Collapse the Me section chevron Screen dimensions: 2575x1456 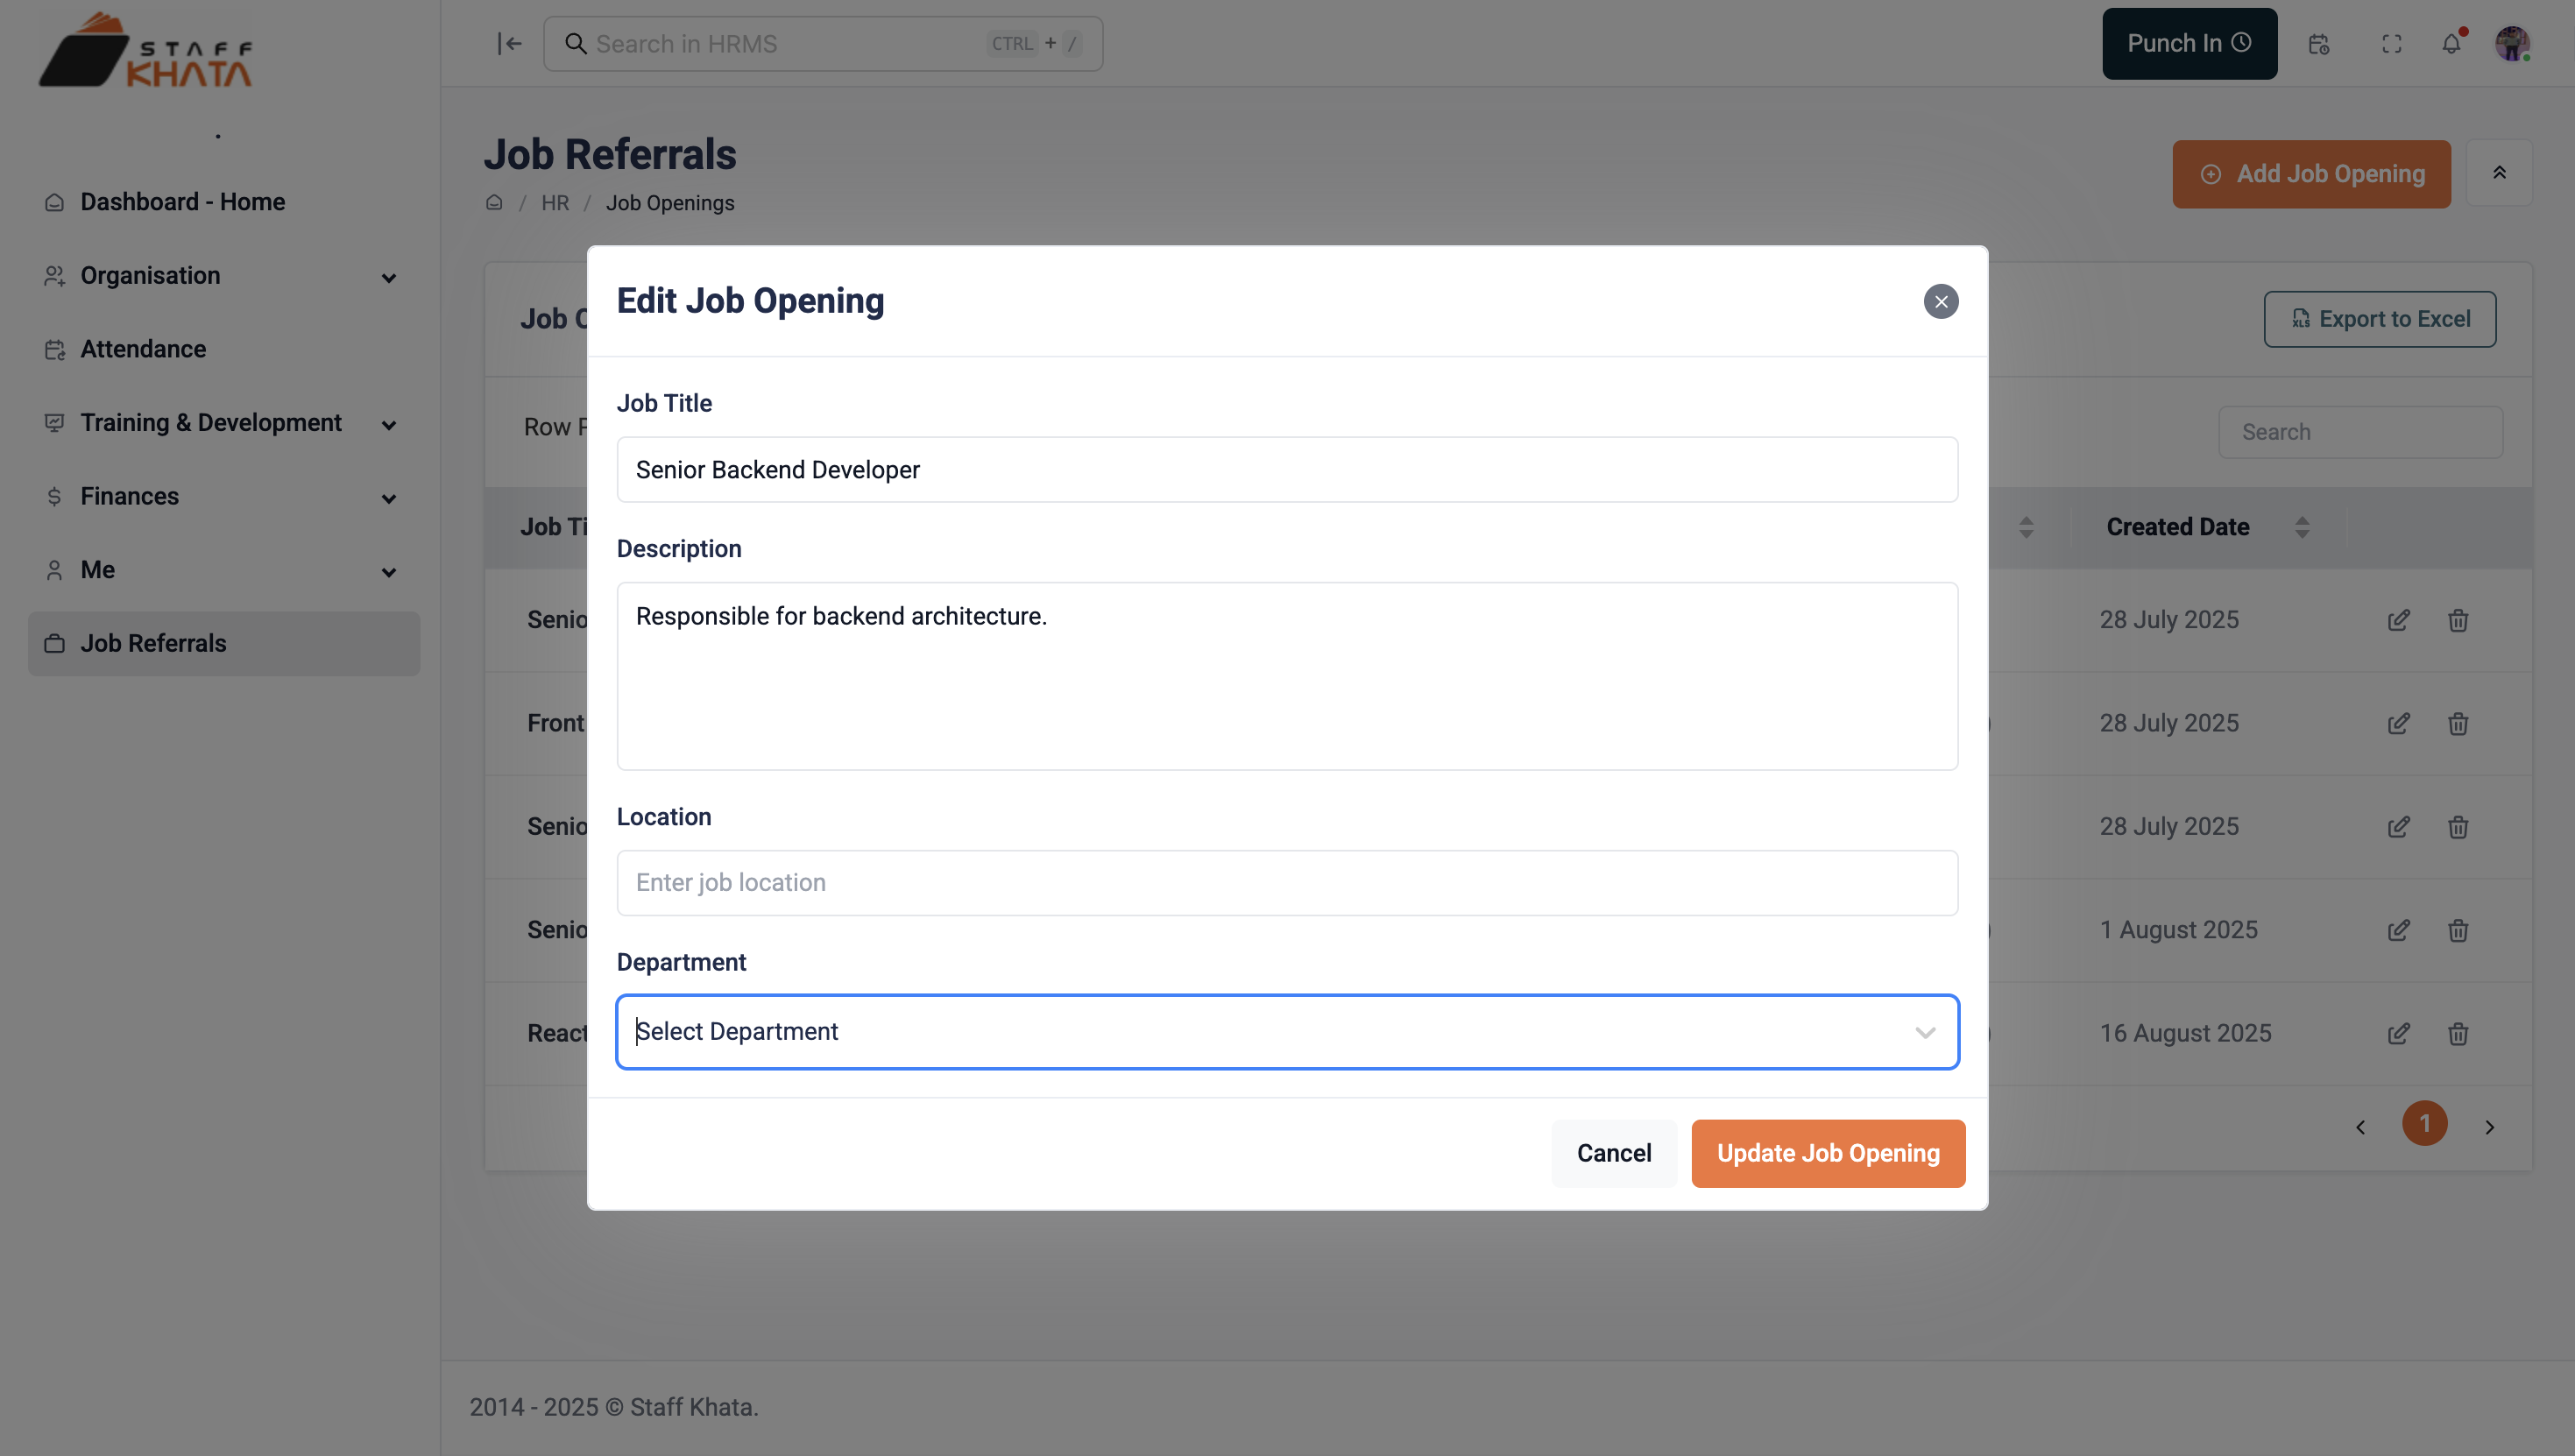388,571
